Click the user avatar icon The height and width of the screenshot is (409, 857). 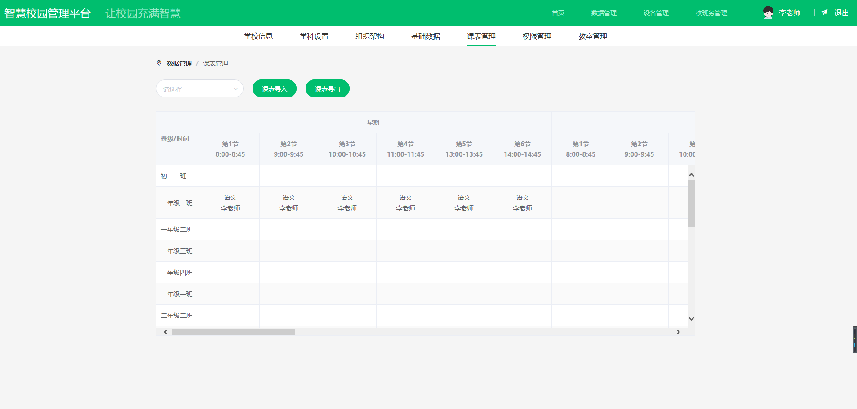tap(768, 13)
